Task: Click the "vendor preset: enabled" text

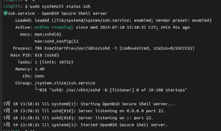Action: [x=183, y=20]
